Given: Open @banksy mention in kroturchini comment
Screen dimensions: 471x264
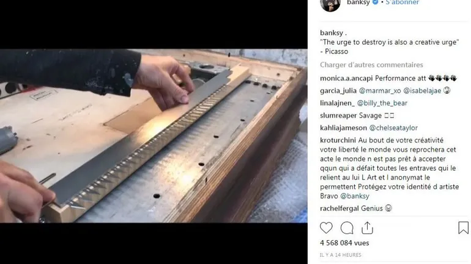Looking at the screenshot, I should (354, 196).
